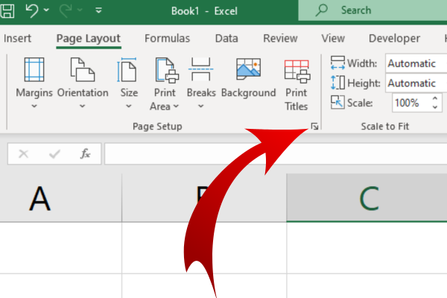Open the Breaks menu
The width and height of the screenshot is (447, 298).
coord(201,83)
